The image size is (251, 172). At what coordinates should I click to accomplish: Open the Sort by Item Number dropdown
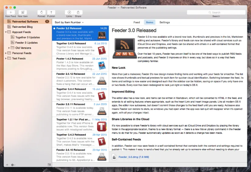click(x=69, y=22)
